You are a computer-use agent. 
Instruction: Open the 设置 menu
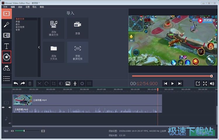tap(28, 7)
